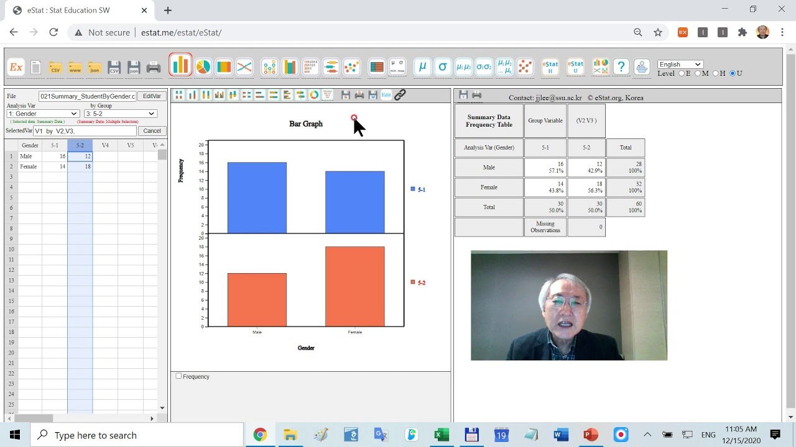Click the cell with value 18 in the data sheet

click(x=80, y=166)
